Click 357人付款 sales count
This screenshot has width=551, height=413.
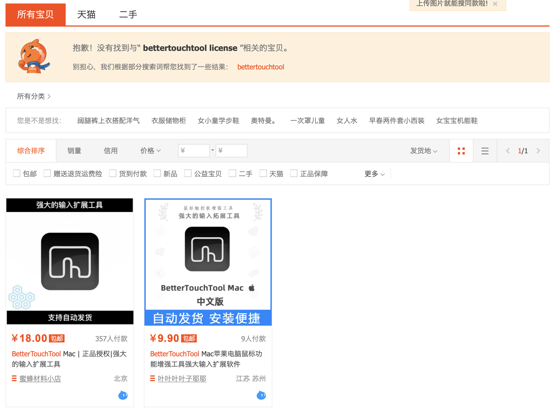[111, 339]
